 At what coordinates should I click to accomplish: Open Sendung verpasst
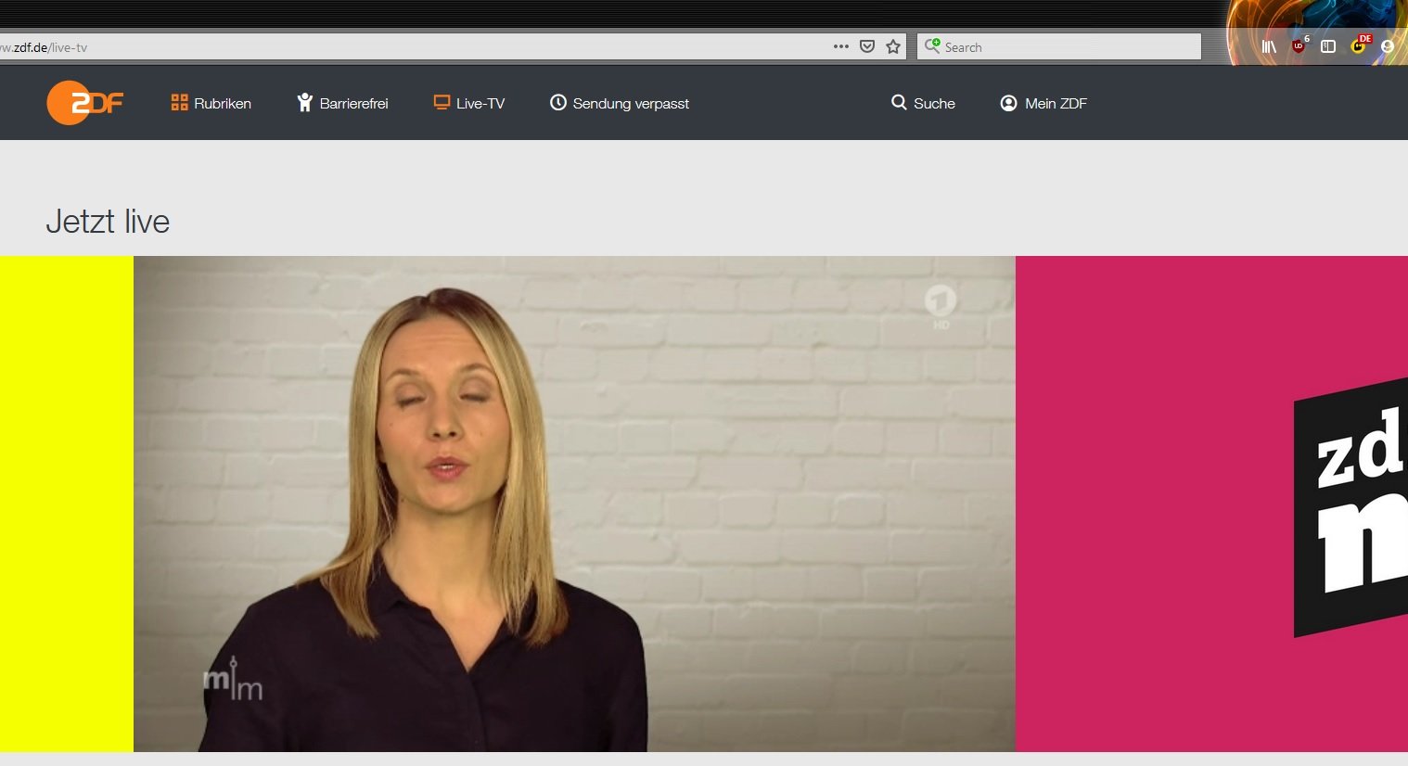(620, 103)
